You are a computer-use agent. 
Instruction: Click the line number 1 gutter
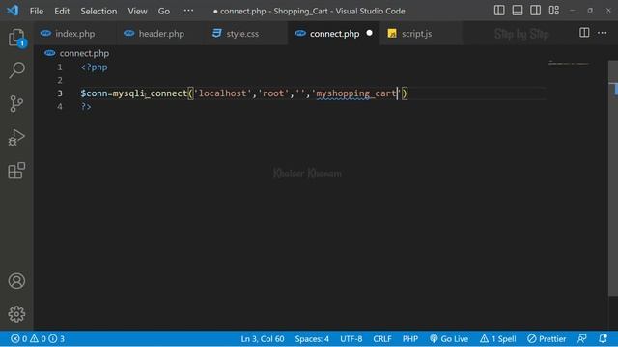(60, 67)
